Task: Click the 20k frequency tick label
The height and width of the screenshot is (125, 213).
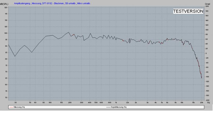Action: pos(202,103)
